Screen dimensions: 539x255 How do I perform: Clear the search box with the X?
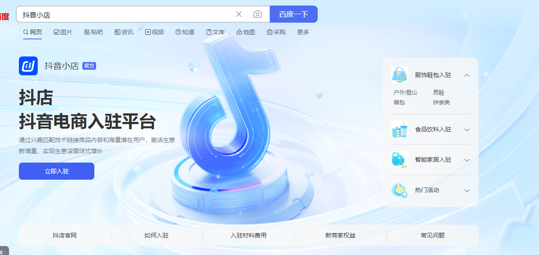(x=239, y=14)
